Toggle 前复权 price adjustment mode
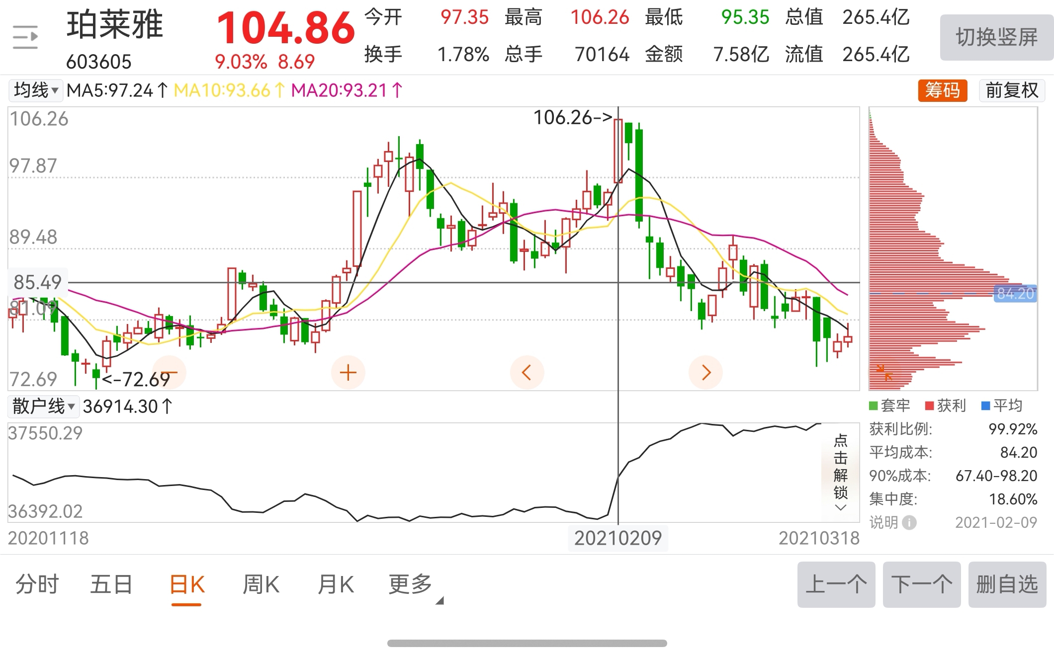Screen dimensions: 1054x656 click(x=1011, y=90)
